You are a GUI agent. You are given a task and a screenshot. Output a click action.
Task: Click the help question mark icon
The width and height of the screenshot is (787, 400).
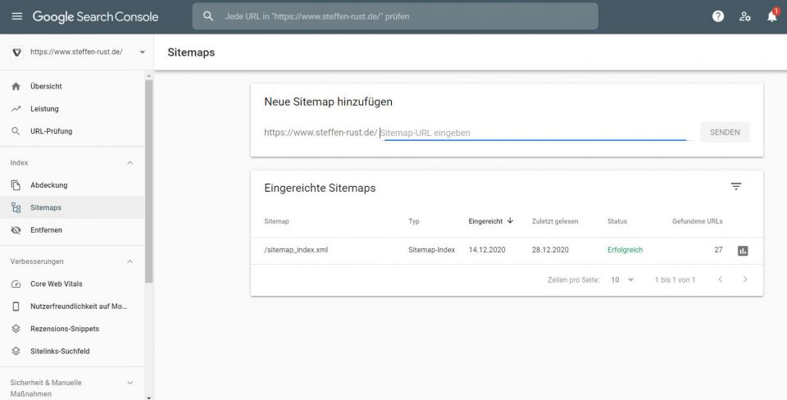[718, 16]
